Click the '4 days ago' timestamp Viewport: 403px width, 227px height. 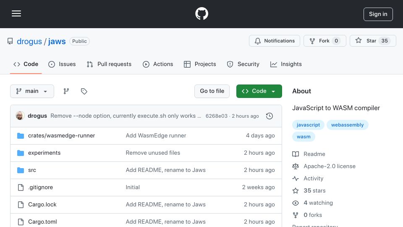[260, 136]
